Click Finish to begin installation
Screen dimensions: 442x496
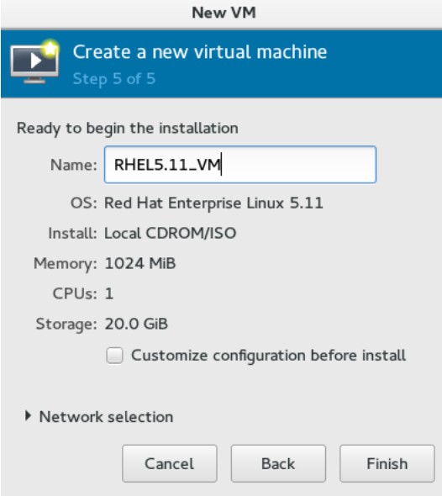(387, 464)
